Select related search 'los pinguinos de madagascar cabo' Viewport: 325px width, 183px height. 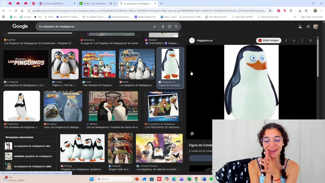click(30, 166)
